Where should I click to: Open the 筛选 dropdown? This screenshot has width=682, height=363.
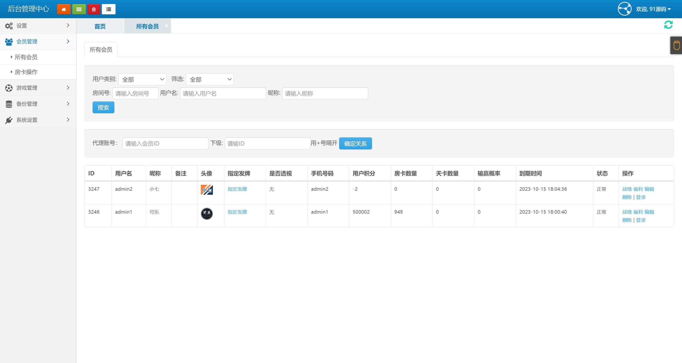point(210,79)
